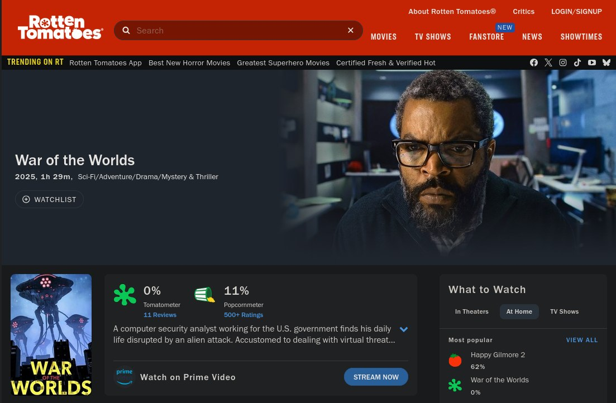Click VIEW ALL in Most popular
616x403 pixels.
[581, 340]
